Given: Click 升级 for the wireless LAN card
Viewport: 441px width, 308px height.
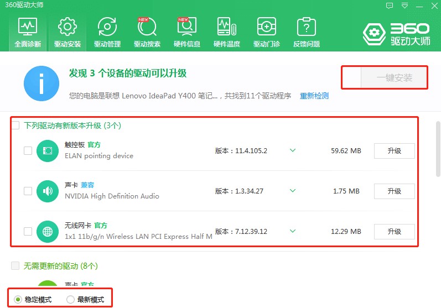Looking at the screenshot, I should tap(395, 232).
